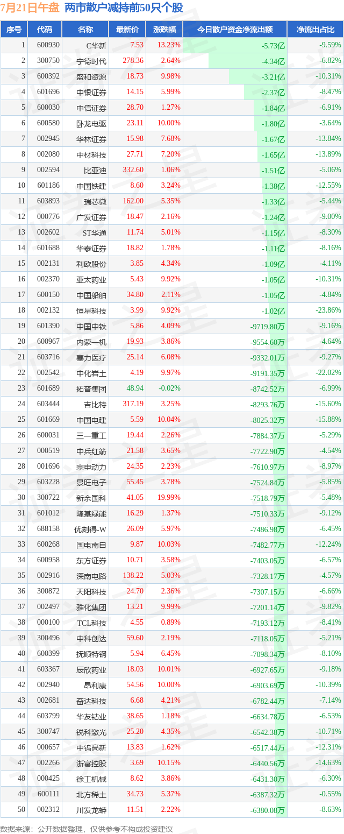Click the 今日散户资金净流出额 column header
Image resolution: width=344 pixels, height=834 pixels.
tap(235, 30)
